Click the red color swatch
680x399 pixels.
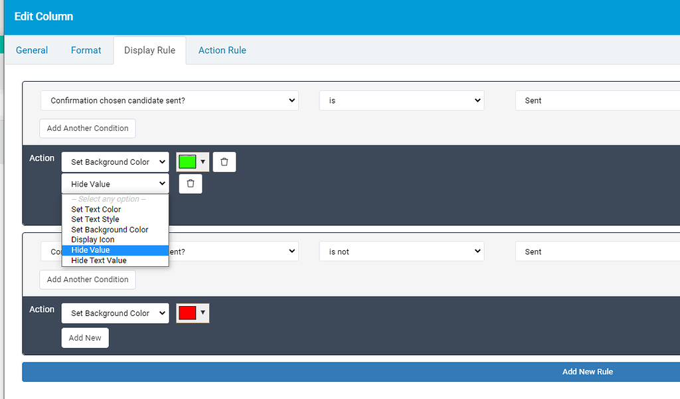188,313
